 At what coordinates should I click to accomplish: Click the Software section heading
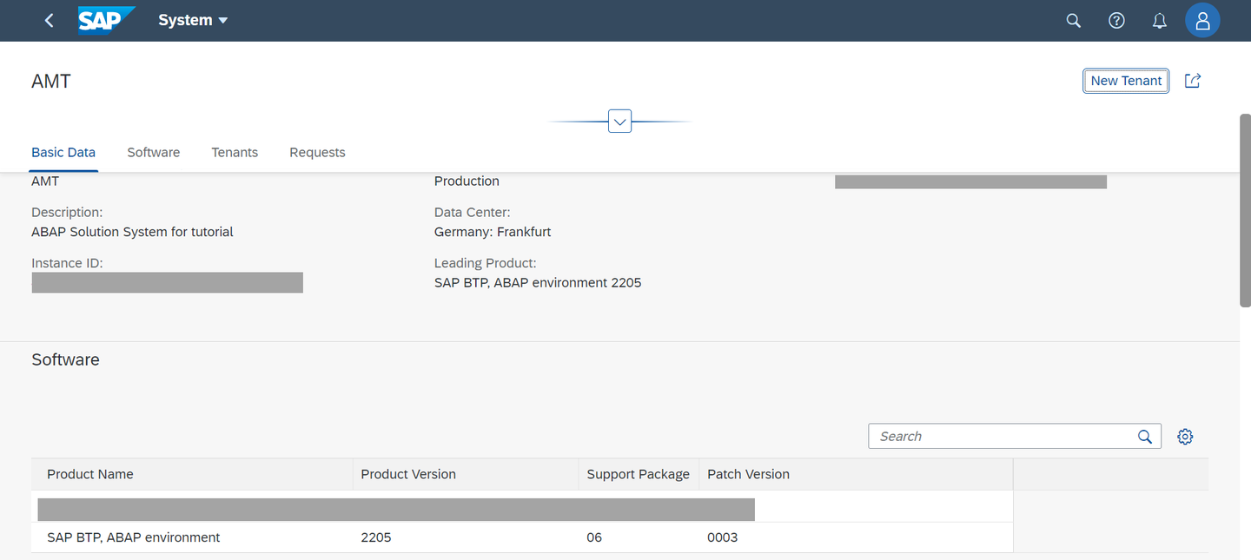pos(65,359)
